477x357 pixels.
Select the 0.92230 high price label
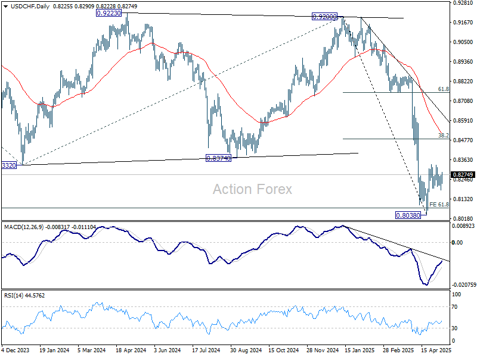click(x=111, y=12)
